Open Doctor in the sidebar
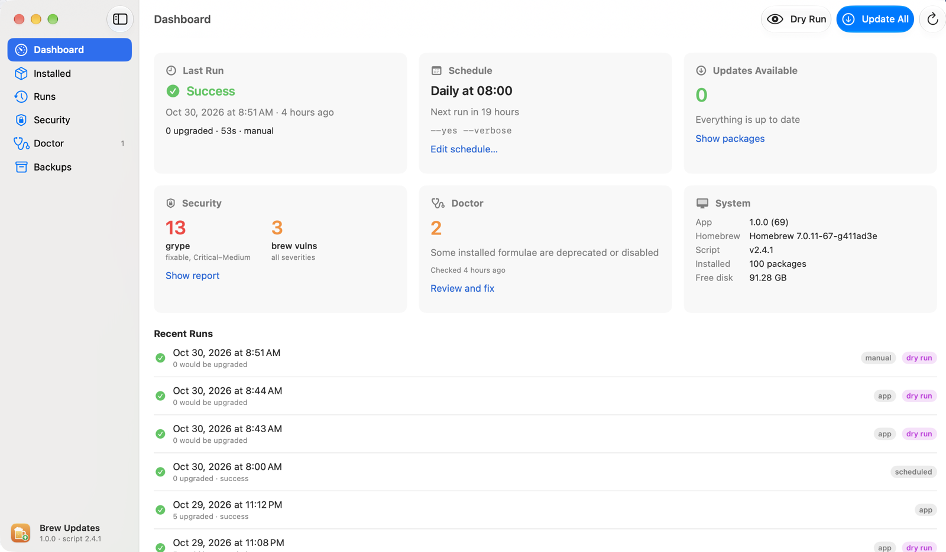This screenshot has width=946, height=552. click(70, 143)
